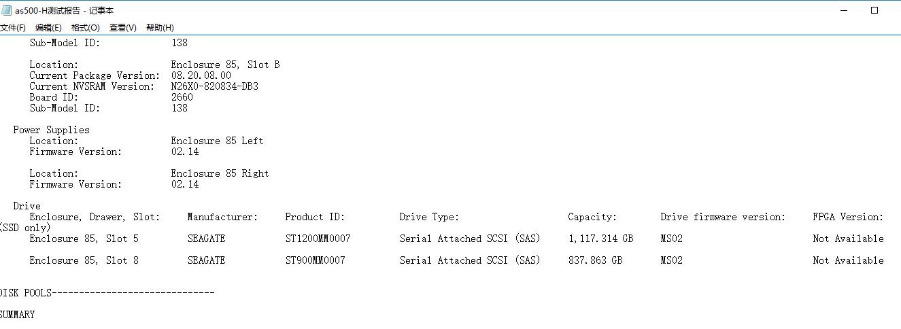Place cursor on NVSRAM version N26X0-820834-DB3
This screenshot has width=901, height=329.
coord(215,86)
